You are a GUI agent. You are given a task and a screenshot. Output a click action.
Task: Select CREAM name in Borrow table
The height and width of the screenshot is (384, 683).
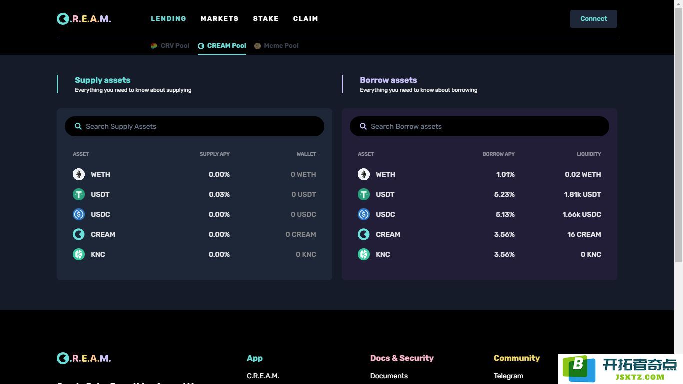[388, 234]
